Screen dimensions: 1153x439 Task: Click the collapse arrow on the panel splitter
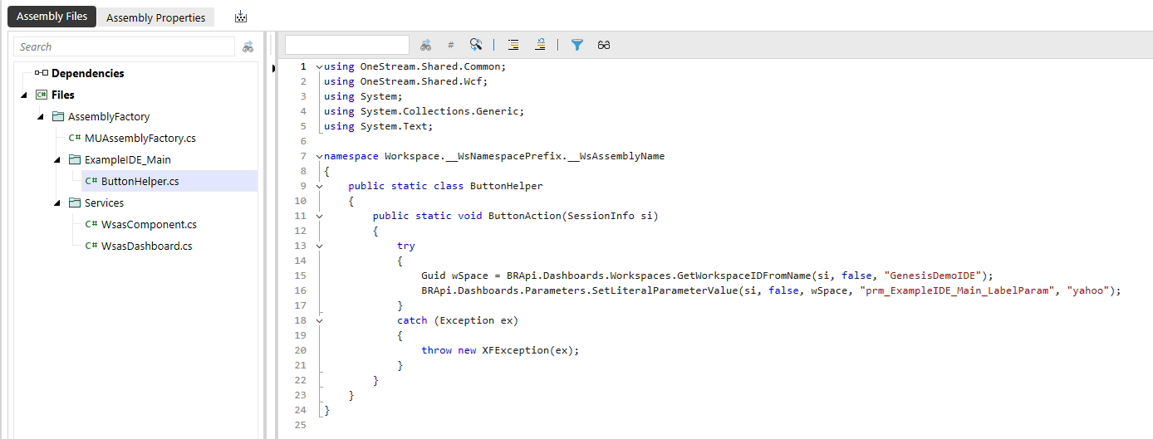click(x=274, y=67)
